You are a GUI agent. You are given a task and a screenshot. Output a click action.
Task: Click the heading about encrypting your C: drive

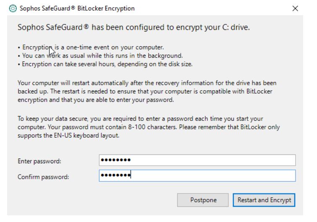pyautogui.click(x=134, y=28)
